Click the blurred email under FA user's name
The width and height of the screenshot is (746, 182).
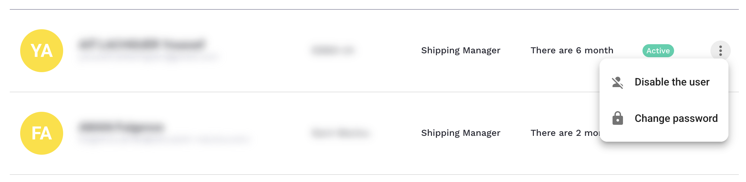(164, 140)
